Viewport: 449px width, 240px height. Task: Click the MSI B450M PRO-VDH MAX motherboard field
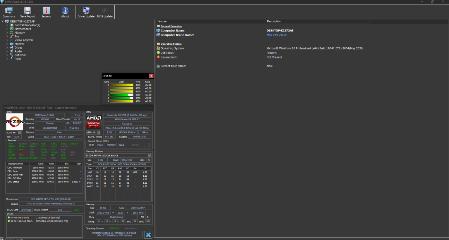click(x=51, y=199)
